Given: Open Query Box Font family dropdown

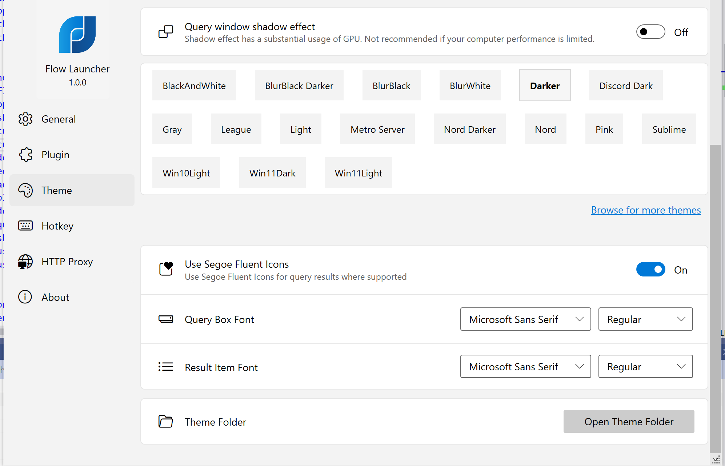Looking at the screenshot, I should pos(525,319).
